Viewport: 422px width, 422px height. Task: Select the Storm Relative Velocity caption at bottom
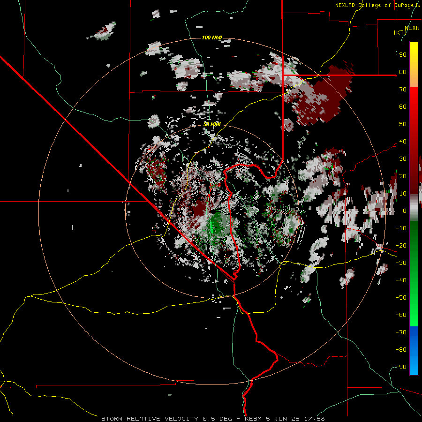click(213, 419)
